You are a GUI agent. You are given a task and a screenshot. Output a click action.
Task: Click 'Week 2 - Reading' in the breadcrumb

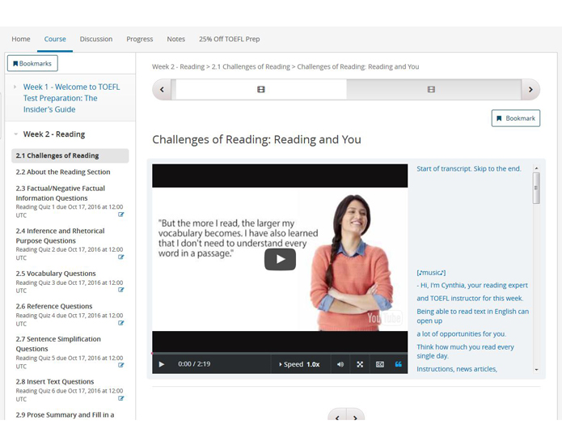point(178,66)
